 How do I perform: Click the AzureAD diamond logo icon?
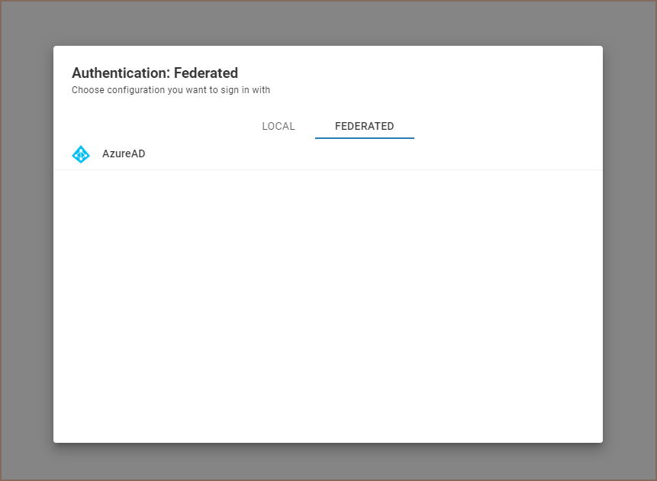click(81, 154)
